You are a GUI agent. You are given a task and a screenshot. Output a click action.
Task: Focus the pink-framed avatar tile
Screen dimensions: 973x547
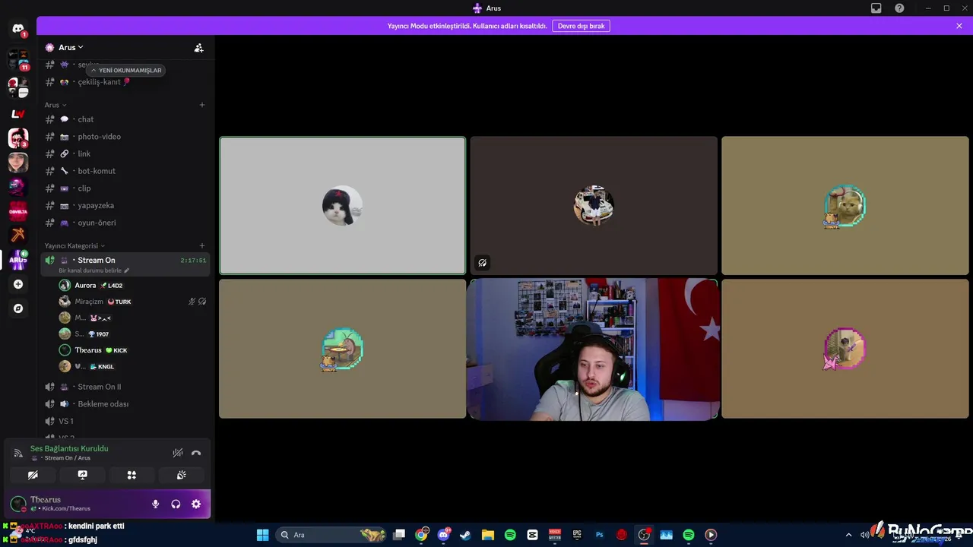pos(845,349)
